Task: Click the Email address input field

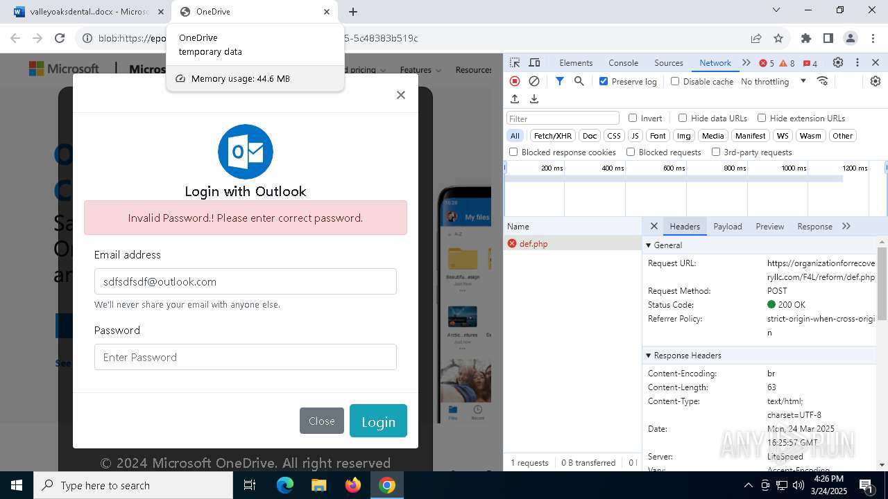Action: point(246,281)
